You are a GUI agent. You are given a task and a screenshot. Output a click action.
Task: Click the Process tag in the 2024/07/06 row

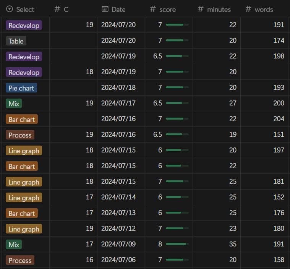[x=20, y=260]
